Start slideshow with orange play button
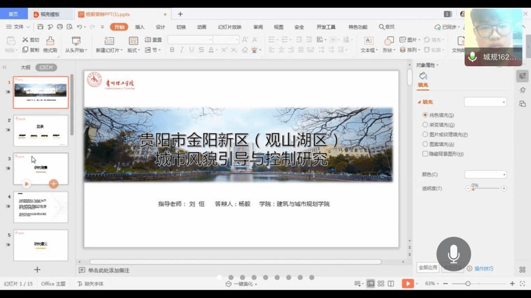The image size is (531, 298). (408, 284)
